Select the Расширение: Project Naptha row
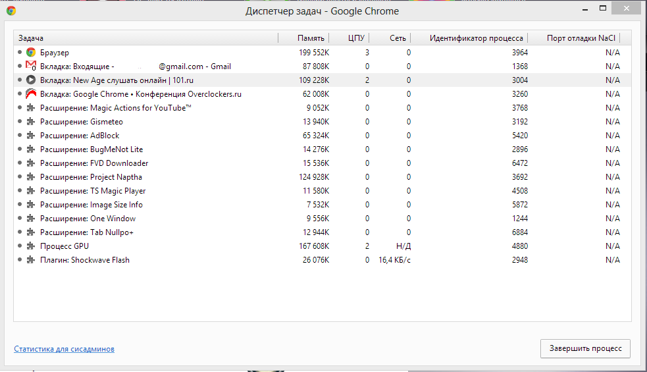Screen dimensions: 647x372 point(323,176)
